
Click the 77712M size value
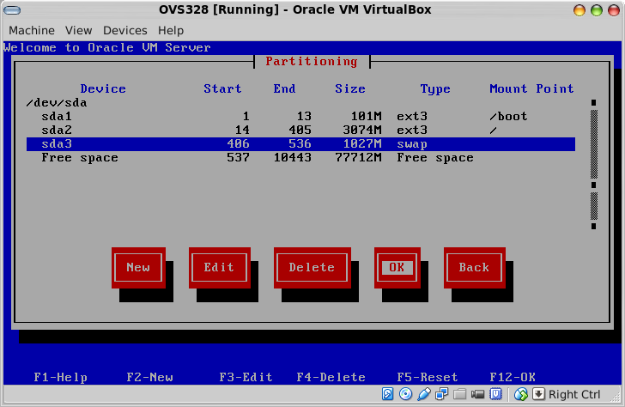(x=358, y=158)
